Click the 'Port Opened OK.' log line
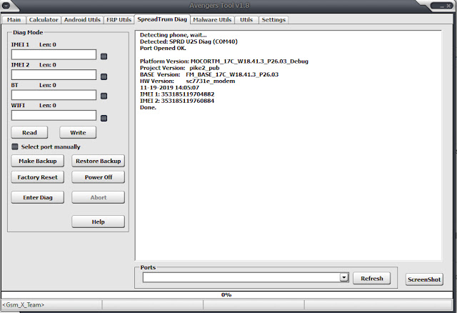This screenshot has width=457, height=313. (163, 48)
